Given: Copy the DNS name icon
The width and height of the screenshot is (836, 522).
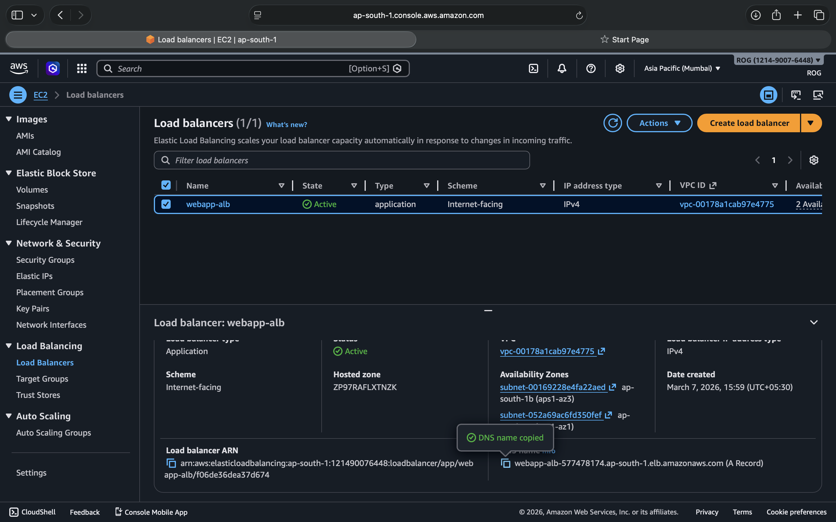Looking at the screenshot, I should click(x=505, y=463).
